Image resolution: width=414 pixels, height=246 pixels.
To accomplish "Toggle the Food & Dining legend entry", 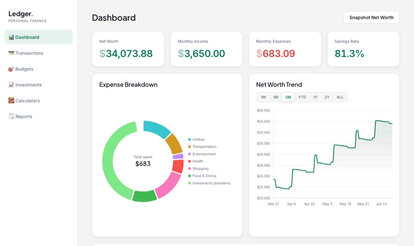I will pos(202,176).
